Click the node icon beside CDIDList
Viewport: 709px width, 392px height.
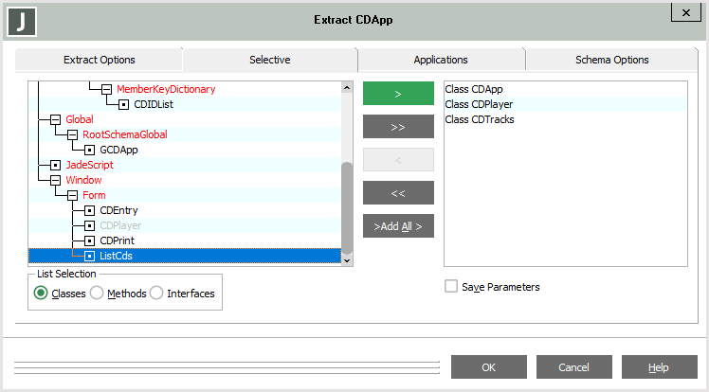[123, 104]
